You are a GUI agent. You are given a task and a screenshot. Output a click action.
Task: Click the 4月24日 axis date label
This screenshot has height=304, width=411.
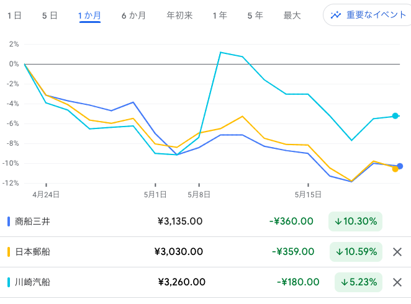pos(46,195)
